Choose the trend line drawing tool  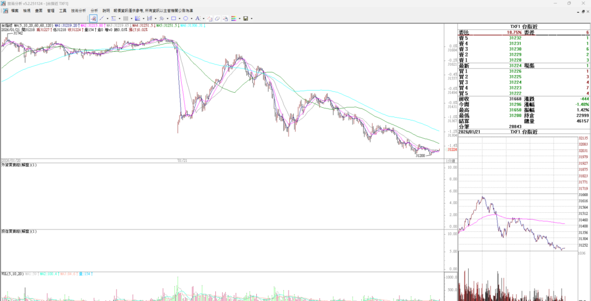[x=102, y=18]
